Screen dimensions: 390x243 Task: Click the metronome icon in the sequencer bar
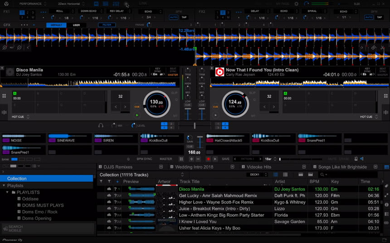pos(356,159)
